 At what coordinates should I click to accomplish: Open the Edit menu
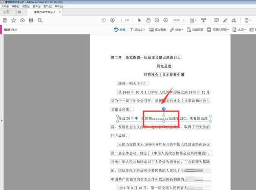15,6
